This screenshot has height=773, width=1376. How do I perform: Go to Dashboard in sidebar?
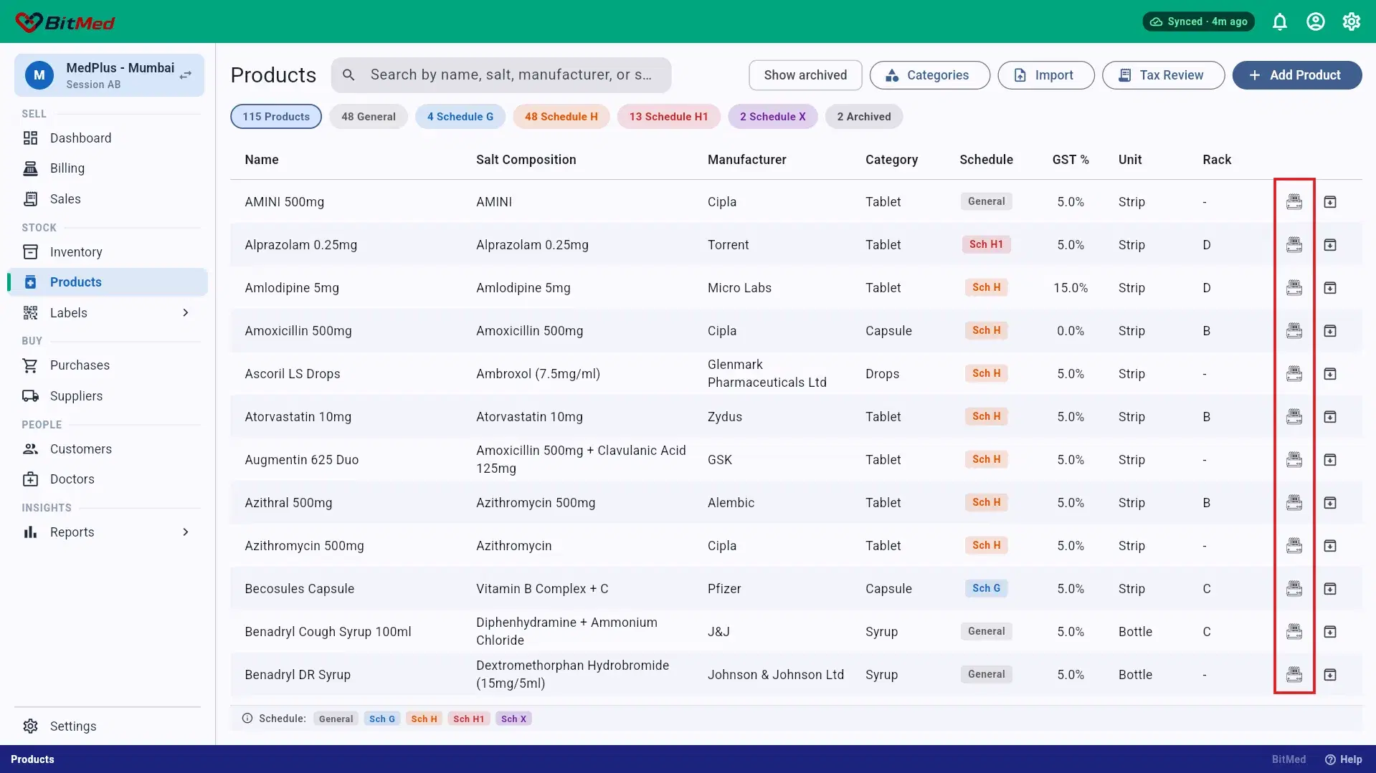pyautogui.click(x=108, y=138)
